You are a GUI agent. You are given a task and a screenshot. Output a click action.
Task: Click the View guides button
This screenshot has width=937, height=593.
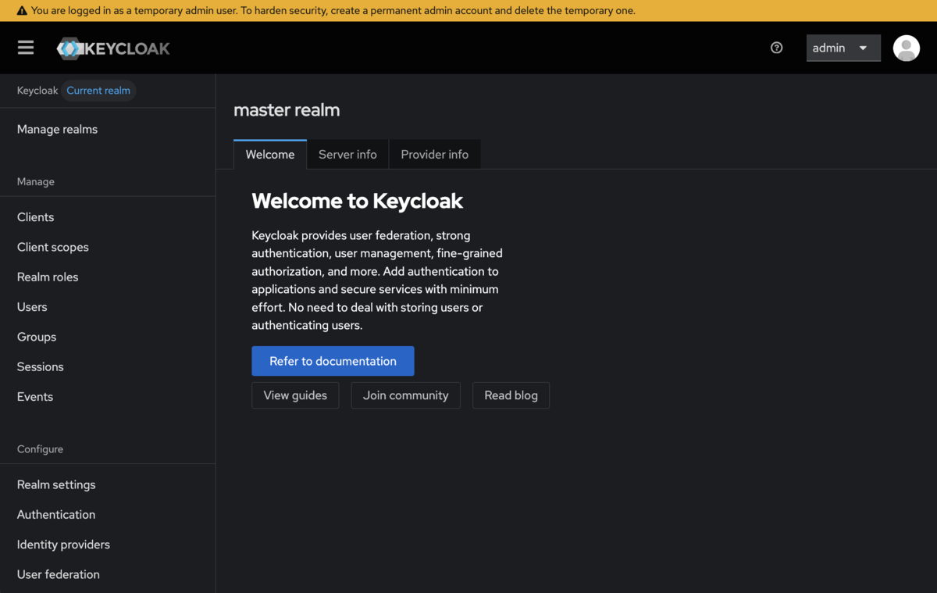pyautogui.click(x=295, y=395)
